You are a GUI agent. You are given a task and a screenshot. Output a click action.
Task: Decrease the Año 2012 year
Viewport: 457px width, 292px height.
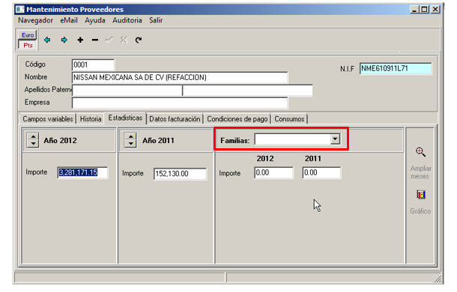click(x=33, y=143)
